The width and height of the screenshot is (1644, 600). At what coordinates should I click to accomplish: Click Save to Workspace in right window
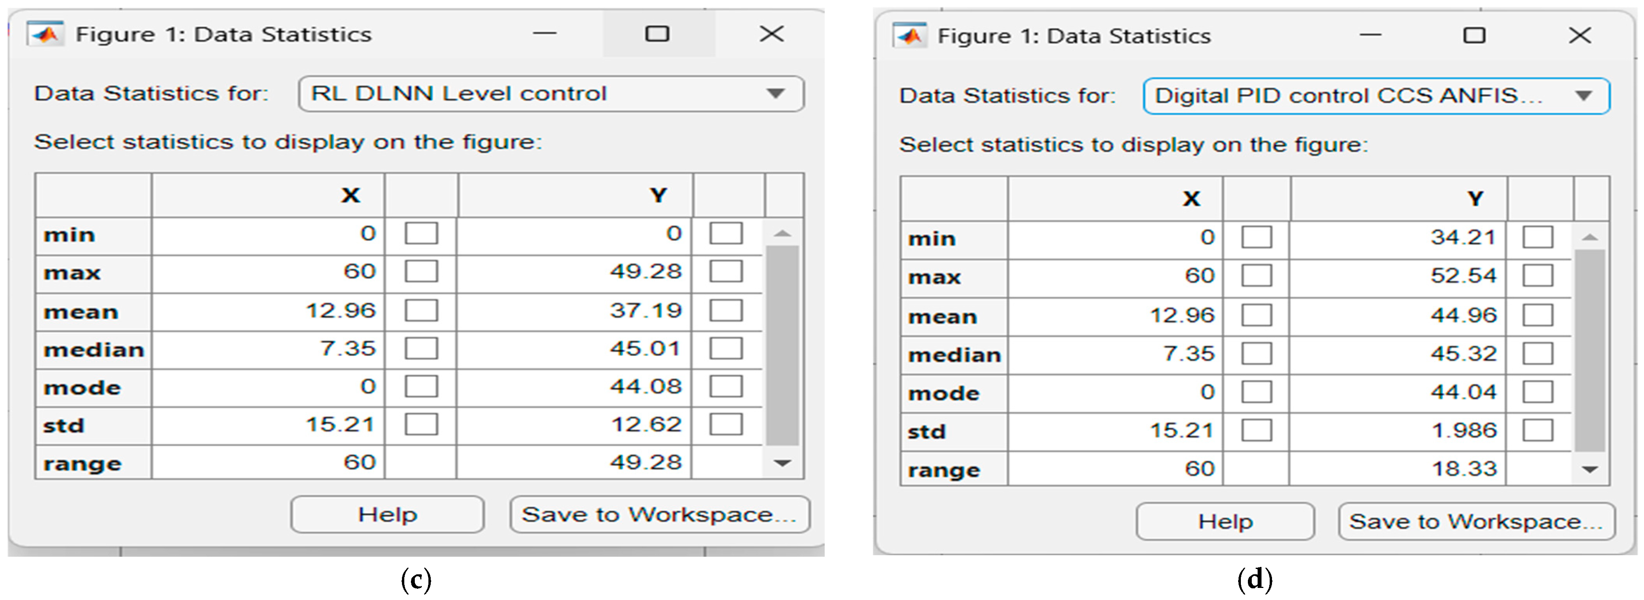[1476, 521]
